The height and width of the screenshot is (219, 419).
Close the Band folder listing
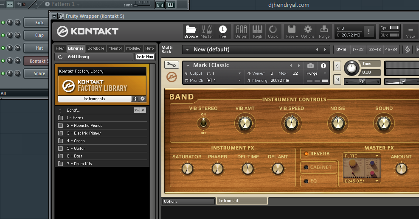(143, 110)
